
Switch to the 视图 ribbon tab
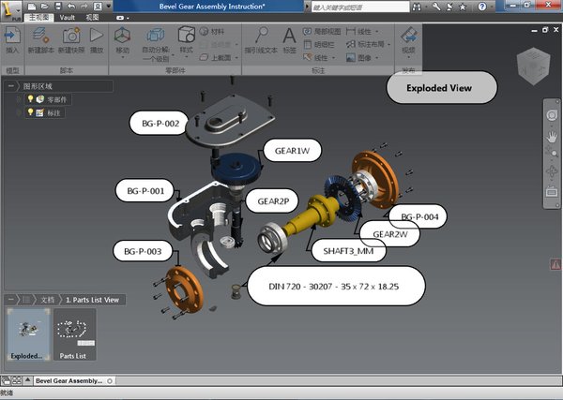92,17
